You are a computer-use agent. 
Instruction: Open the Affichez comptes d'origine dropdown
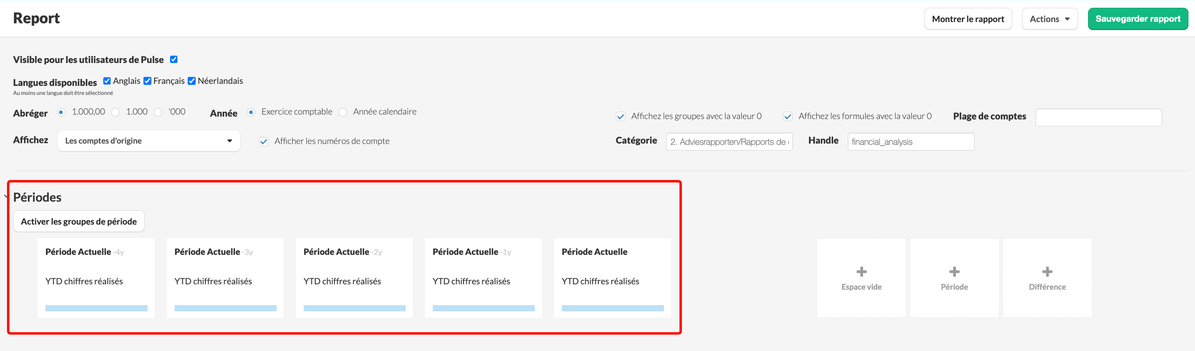coord(149,141)
